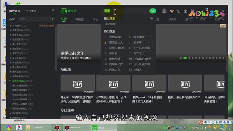Open the watch history clock icon

point(179,11)
